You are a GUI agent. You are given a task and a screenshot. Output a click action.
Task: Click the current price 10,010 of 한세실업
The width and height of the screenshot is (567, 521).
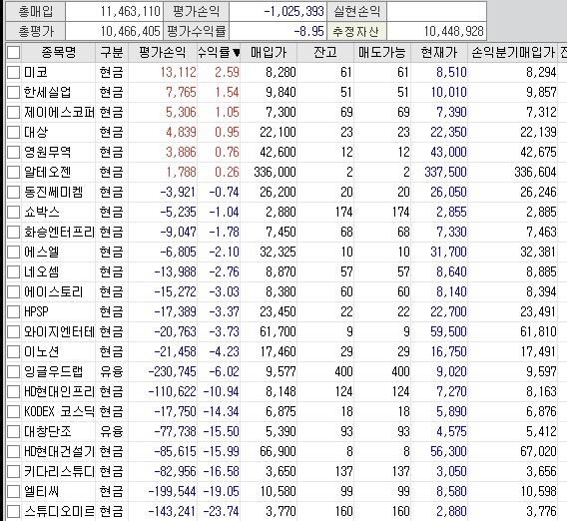tap(448, 93)
